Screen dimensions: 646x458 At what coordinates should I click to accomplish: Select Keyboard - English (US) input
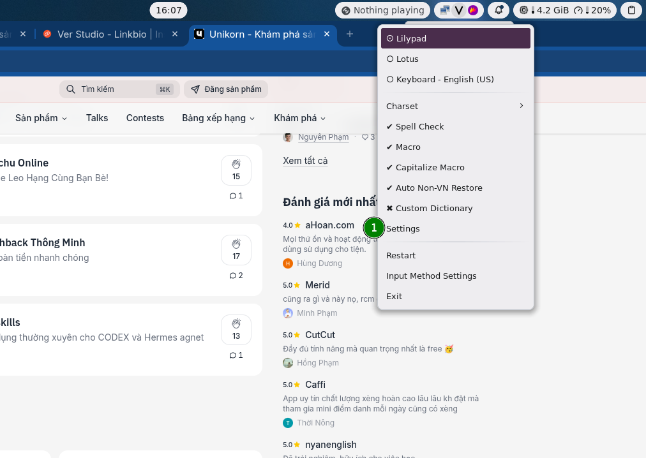(x=456, y=79)
